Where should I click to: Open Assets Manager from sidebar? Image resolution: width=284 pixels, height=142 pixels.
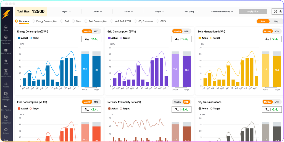pos(6,94)
